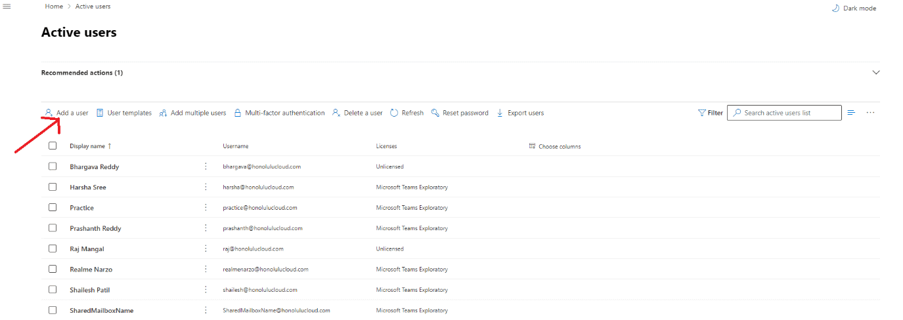The image size is (903, 320).
Task: Open the Filter dropdown
Action: tap(710, 113)
